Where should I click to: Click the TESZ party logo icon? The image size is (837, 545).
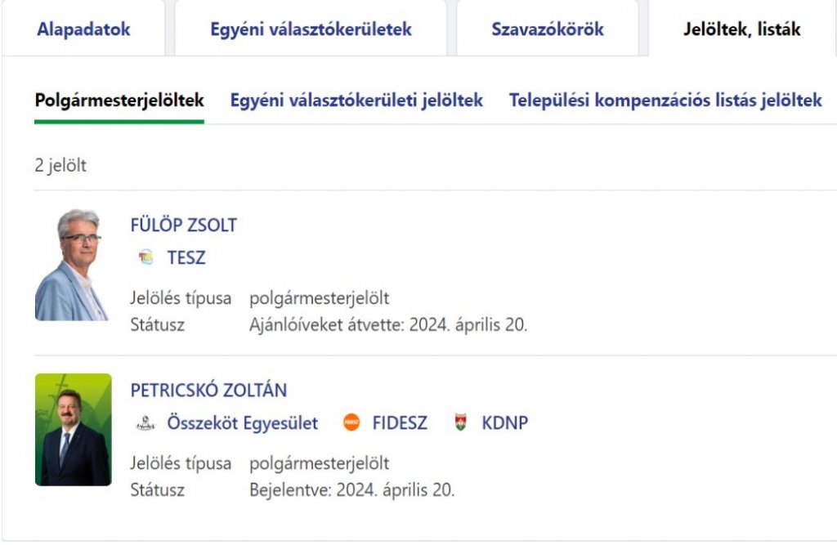144,257
